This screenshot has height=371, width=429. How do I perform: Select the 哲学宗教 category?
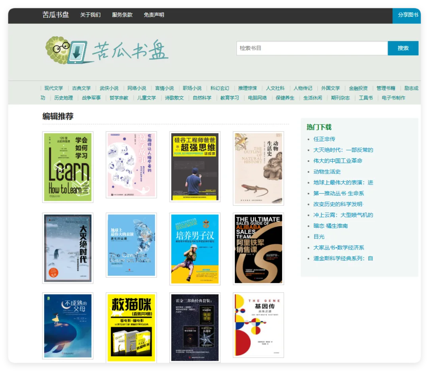(119, 98)
